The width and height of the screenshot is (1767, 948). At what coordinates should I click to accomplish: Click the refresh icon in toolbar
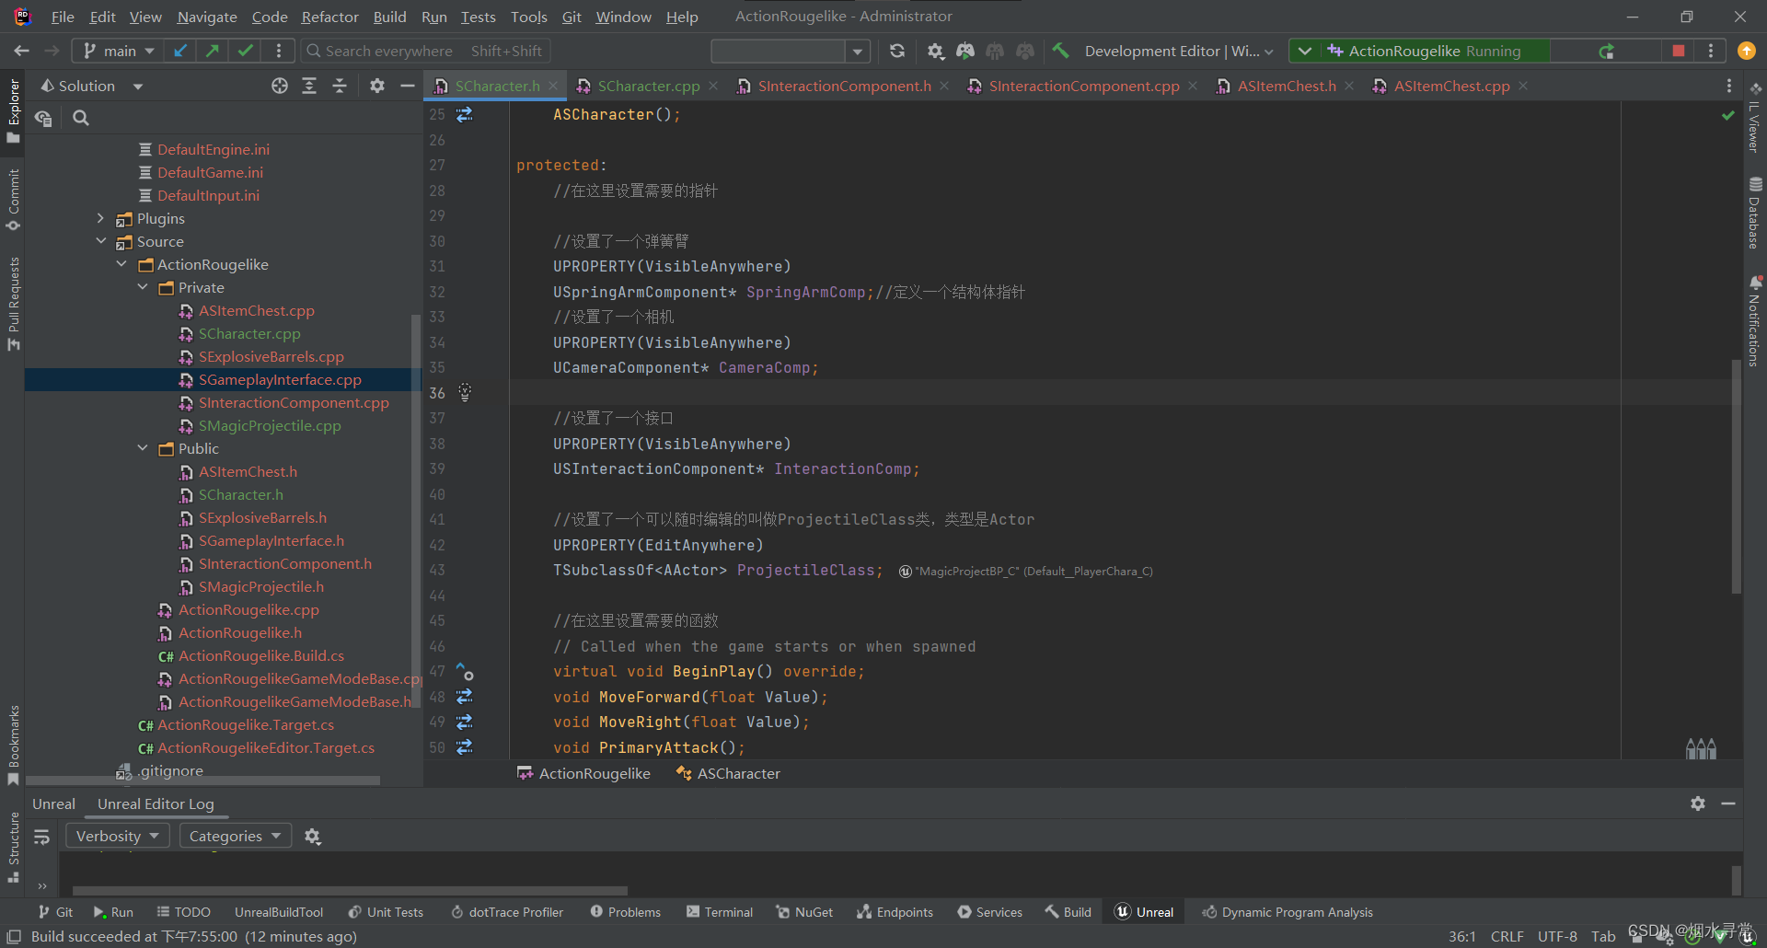pyautogui.click(x=897, y=51)
